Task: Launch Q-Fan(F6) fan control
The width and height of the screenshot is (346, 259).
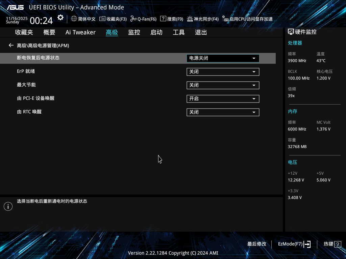Action: [x=143, y=19]
